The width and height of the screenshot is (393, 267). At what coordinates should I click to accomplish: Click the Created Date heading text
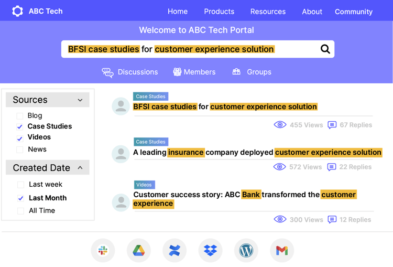point(41,168)
